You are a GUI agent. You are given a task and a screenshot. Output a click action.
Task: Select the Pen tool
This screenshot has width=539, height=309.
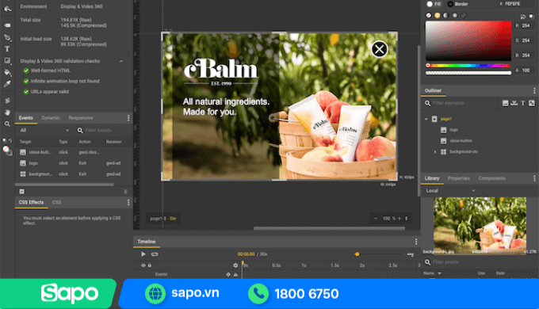click(x=7, y=37)
